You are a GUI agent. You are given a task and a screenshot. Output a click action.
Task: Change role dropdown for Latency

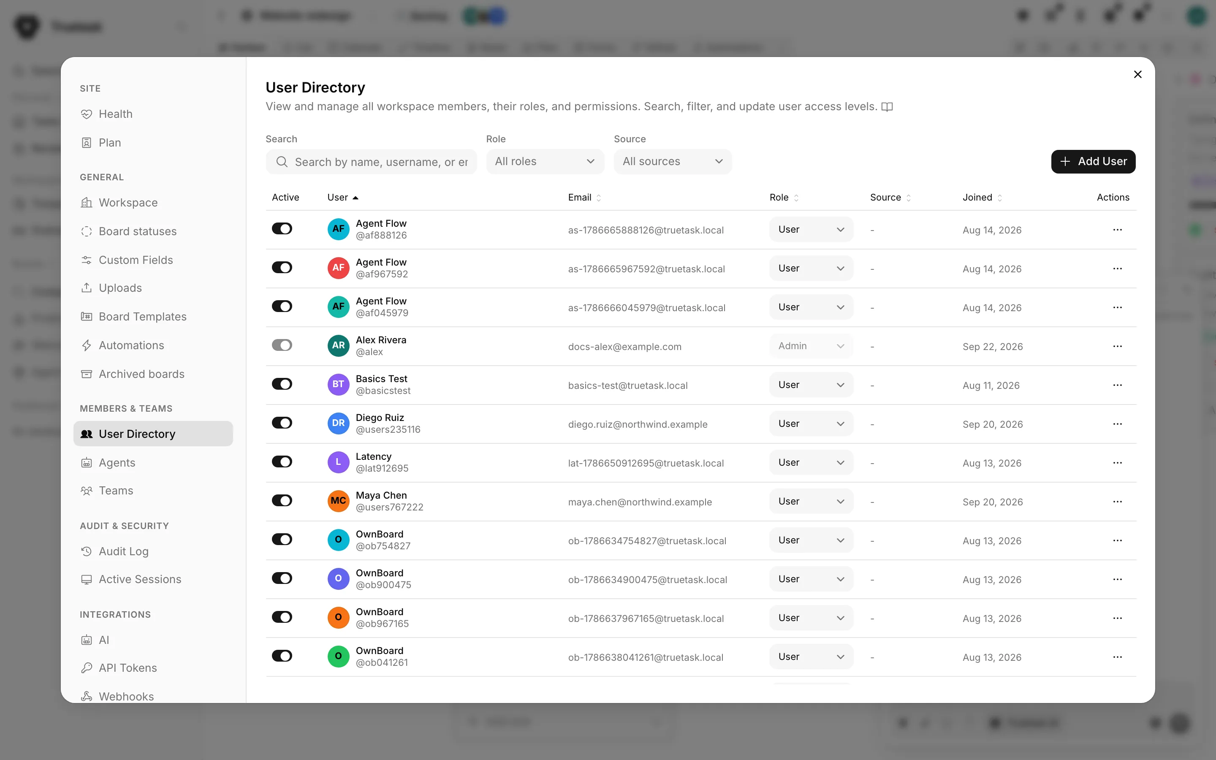pyautogui.click(x=811, y=462)
